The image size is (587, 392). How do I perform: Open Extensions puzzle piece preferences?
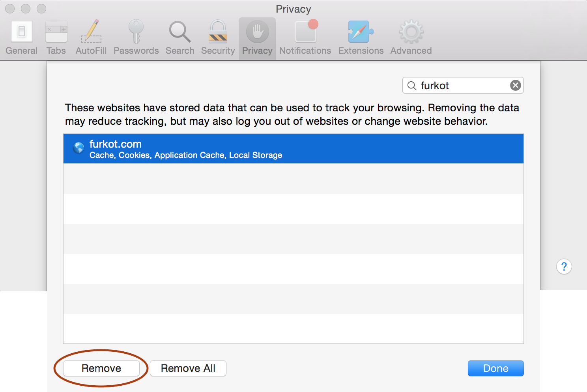[x=361, y=38]
